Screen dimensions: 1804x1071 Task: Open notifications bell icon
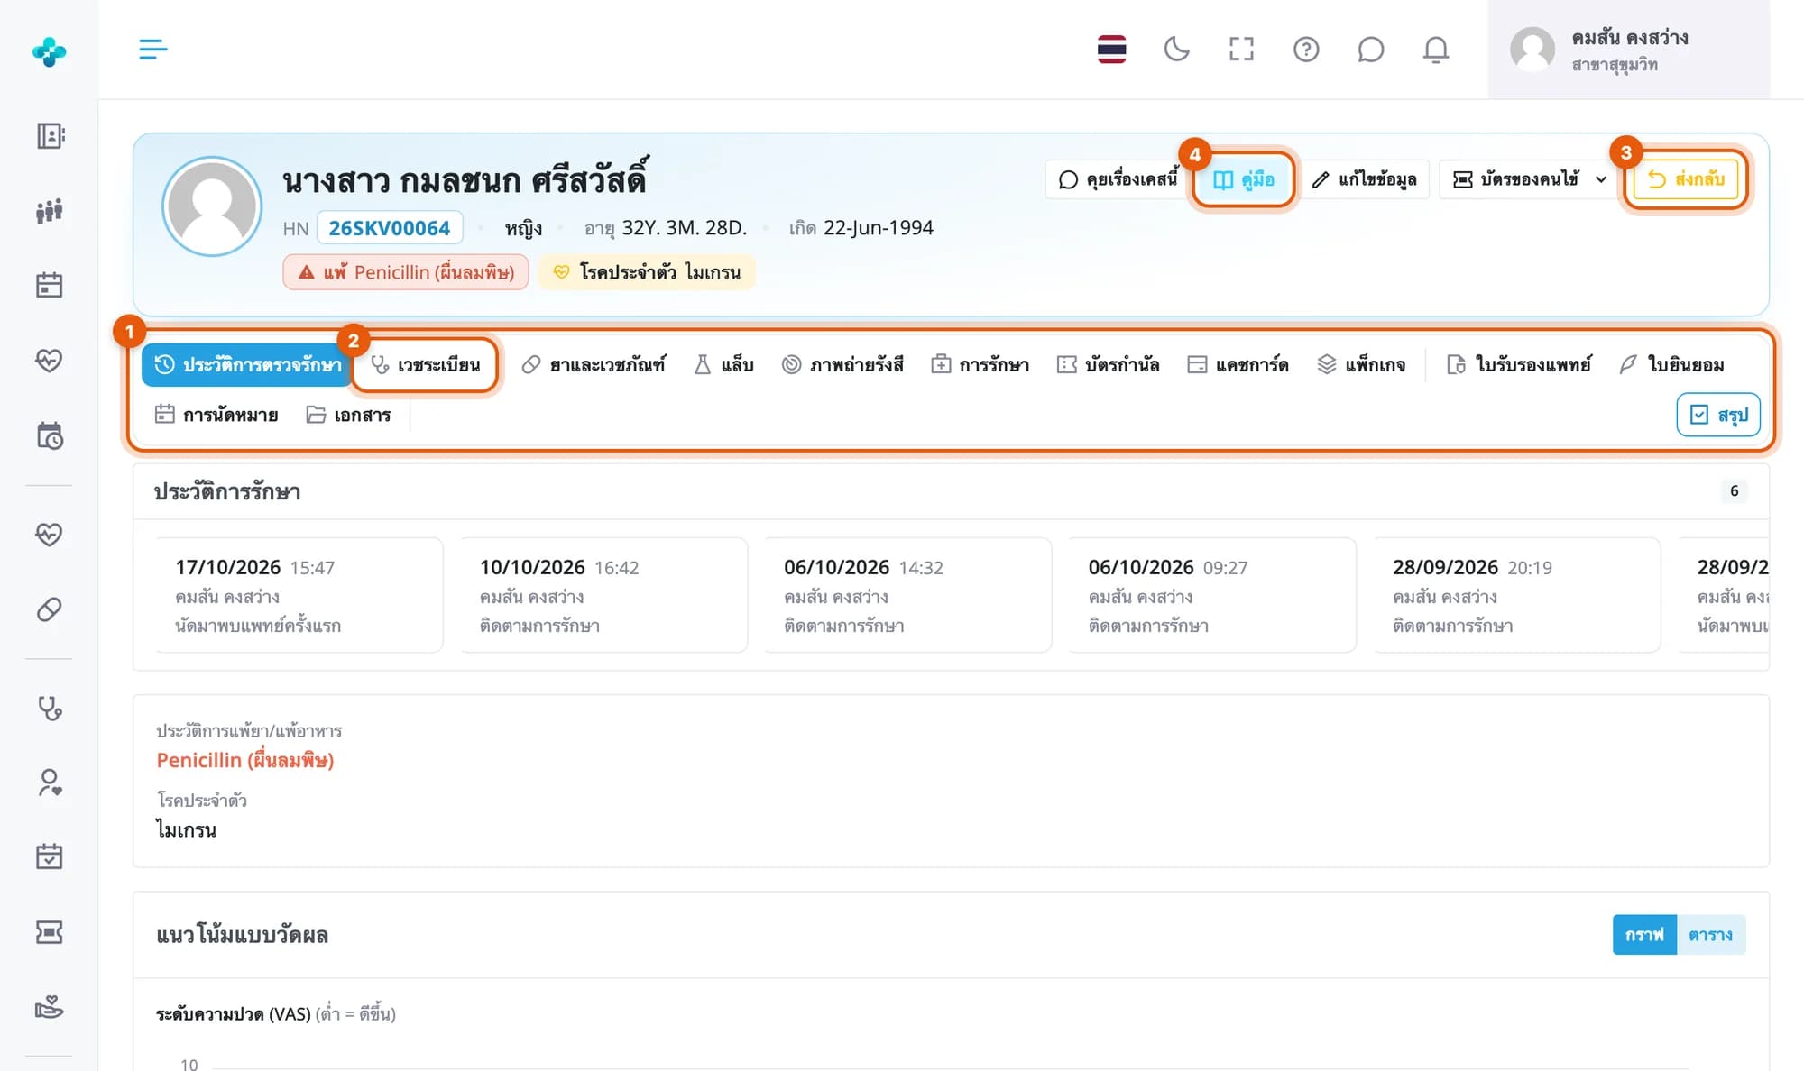click(1436, 50)
